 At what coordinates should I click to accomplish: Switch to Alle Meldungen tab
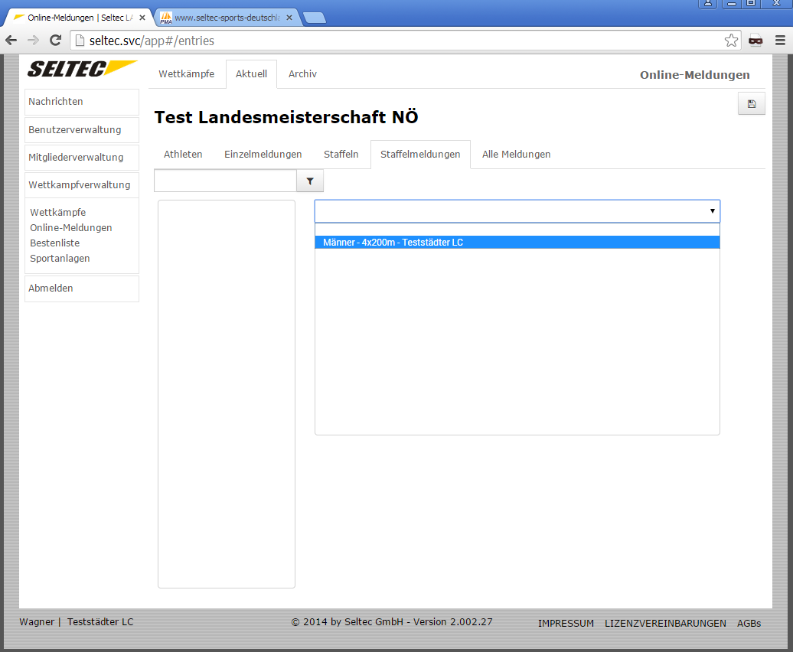(x=516, y=155)
